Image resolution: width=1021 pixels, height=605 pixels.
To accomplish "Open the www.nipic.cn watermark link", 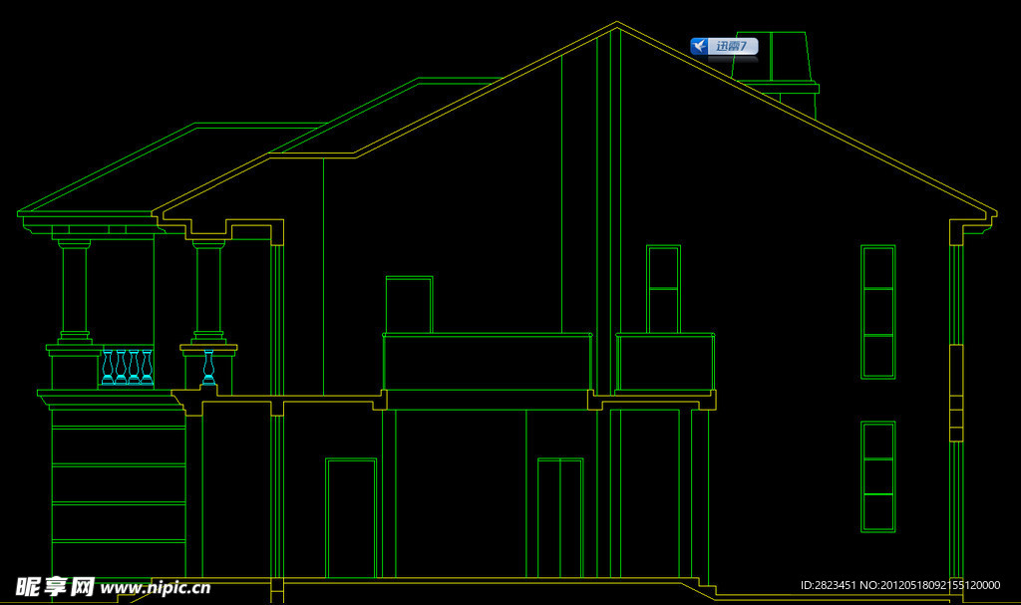I will tap(155, 588).
